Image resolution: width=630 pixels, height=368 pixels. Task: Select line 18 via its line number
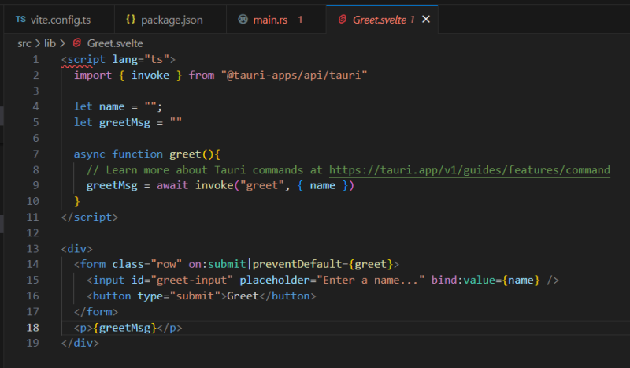tap(32, 327)
